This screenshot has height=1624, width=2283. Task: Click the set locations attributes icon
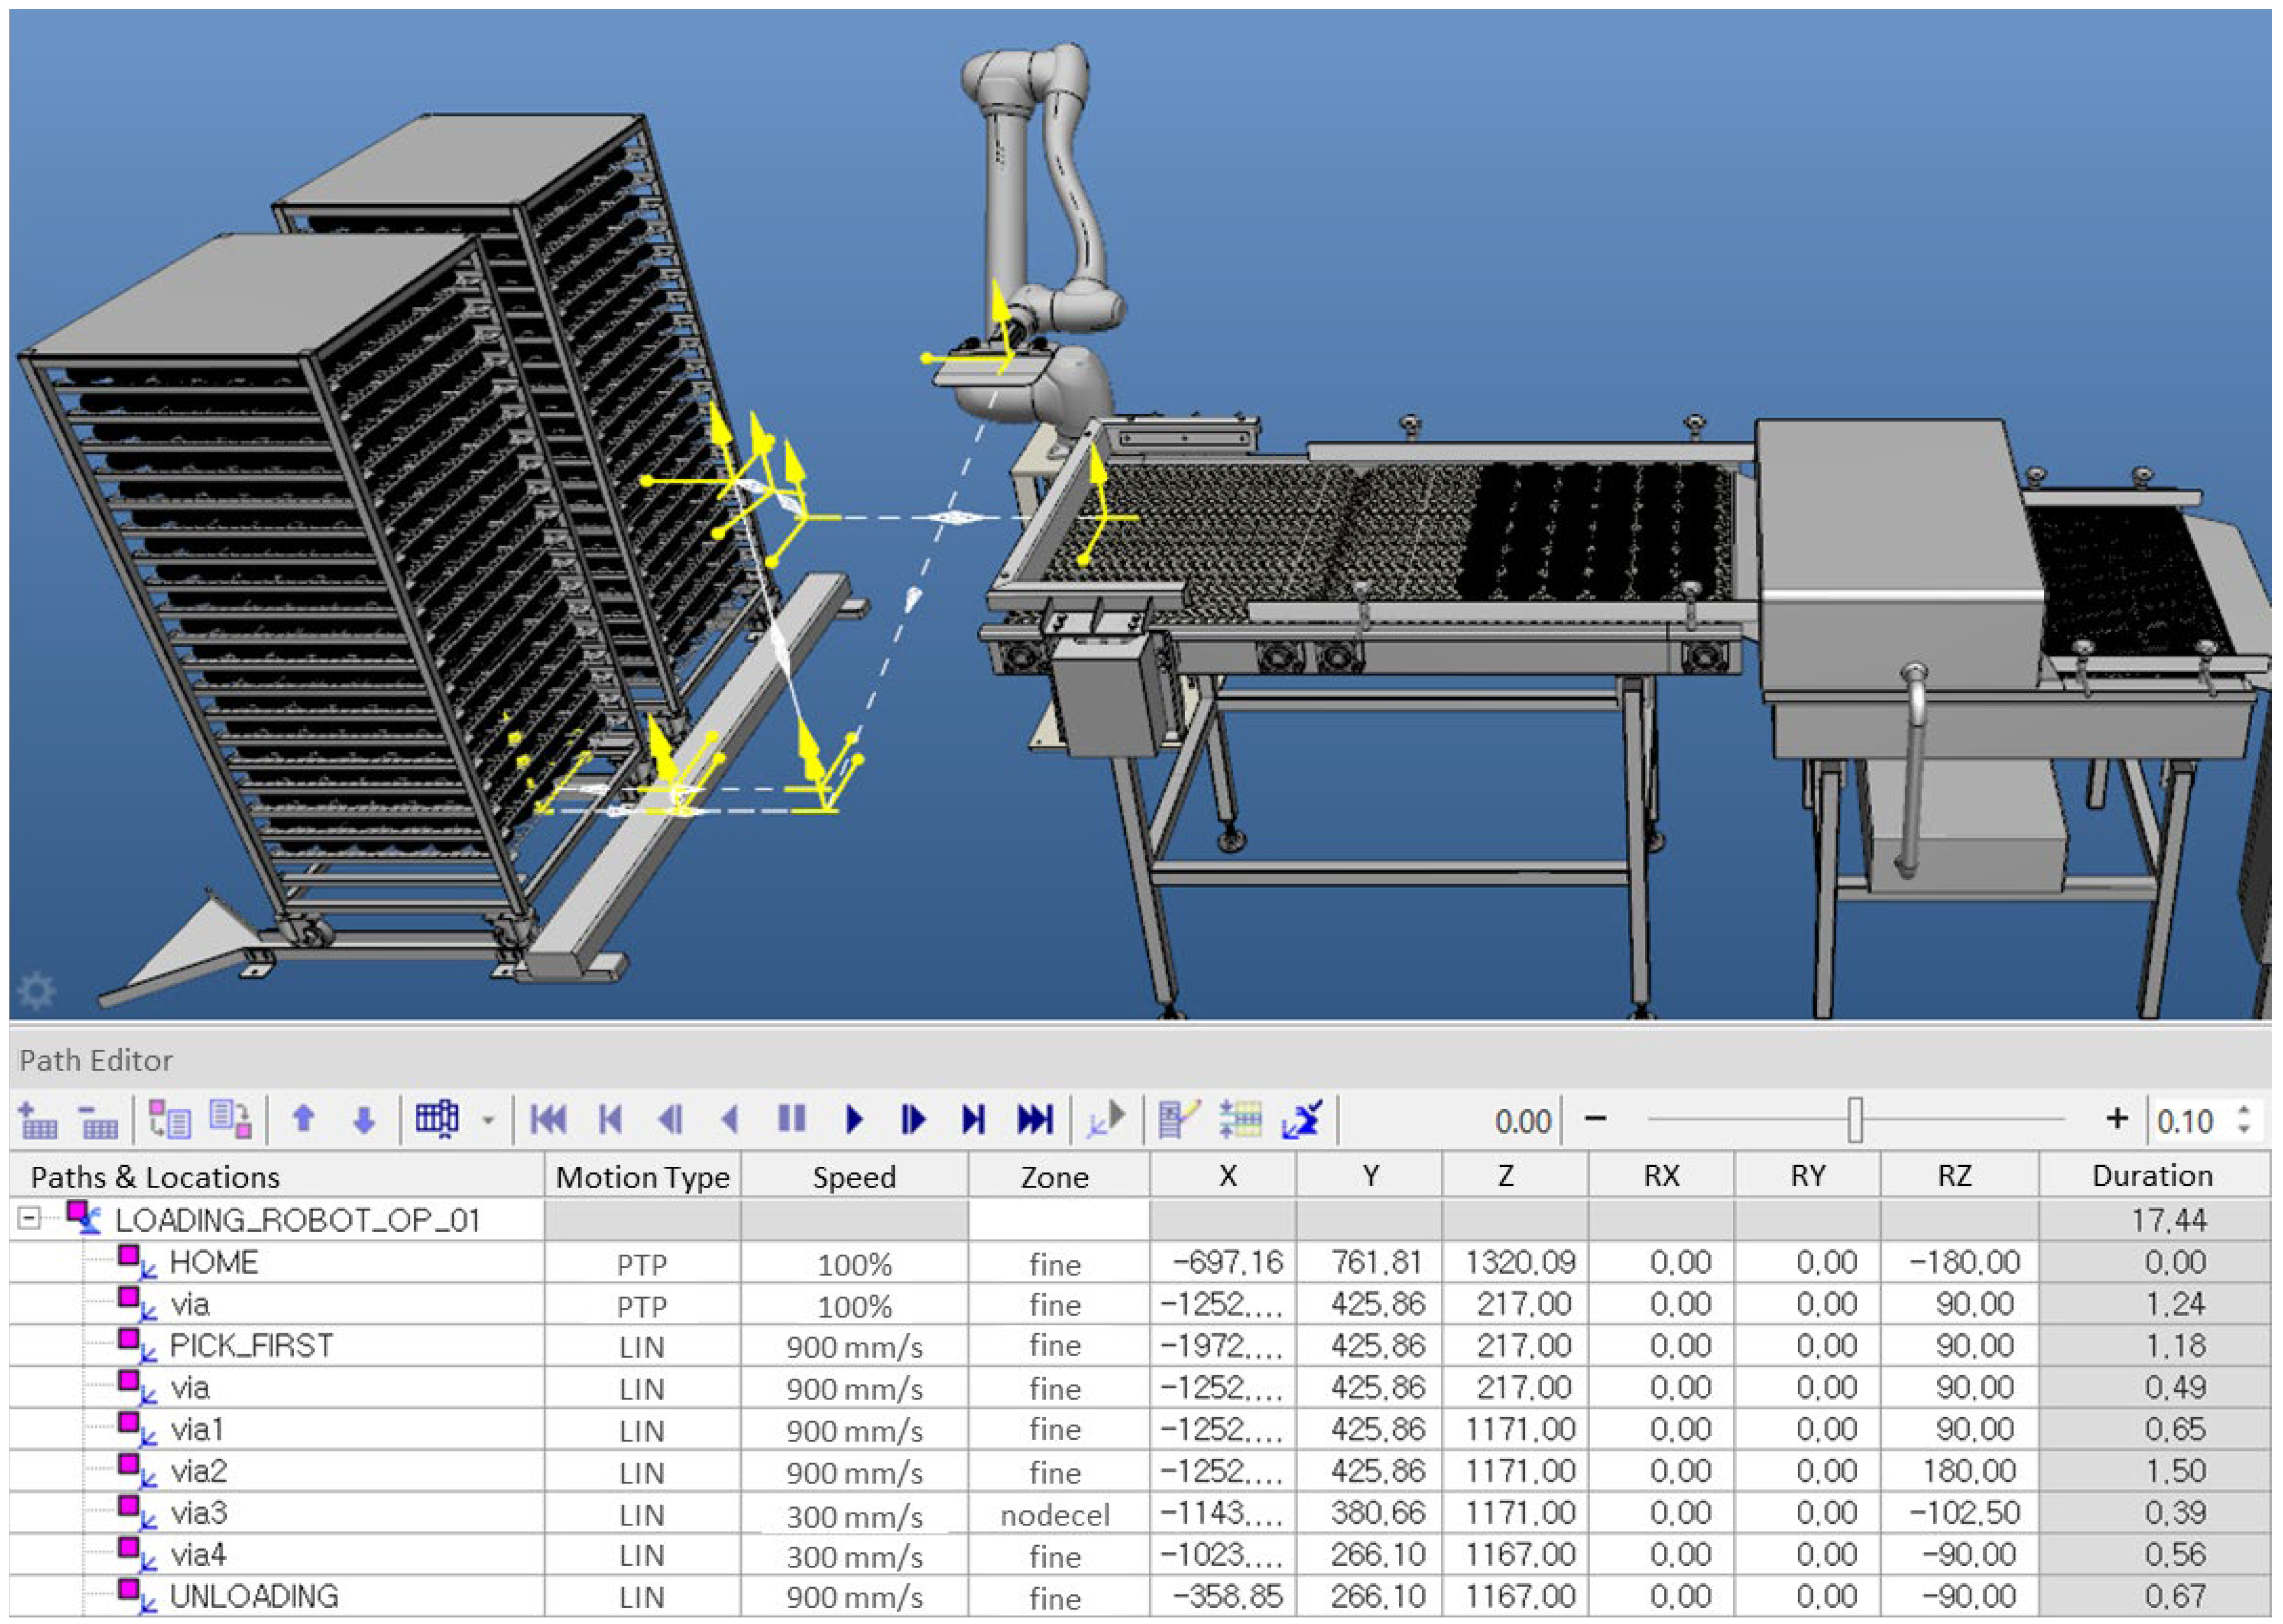pos(1178,1119)
